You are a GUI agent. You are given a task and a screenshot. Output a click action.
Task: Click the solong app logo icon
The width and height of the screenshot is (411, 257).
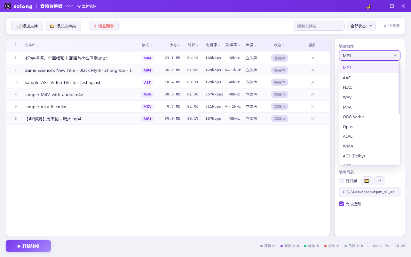(x=8, y=6)
